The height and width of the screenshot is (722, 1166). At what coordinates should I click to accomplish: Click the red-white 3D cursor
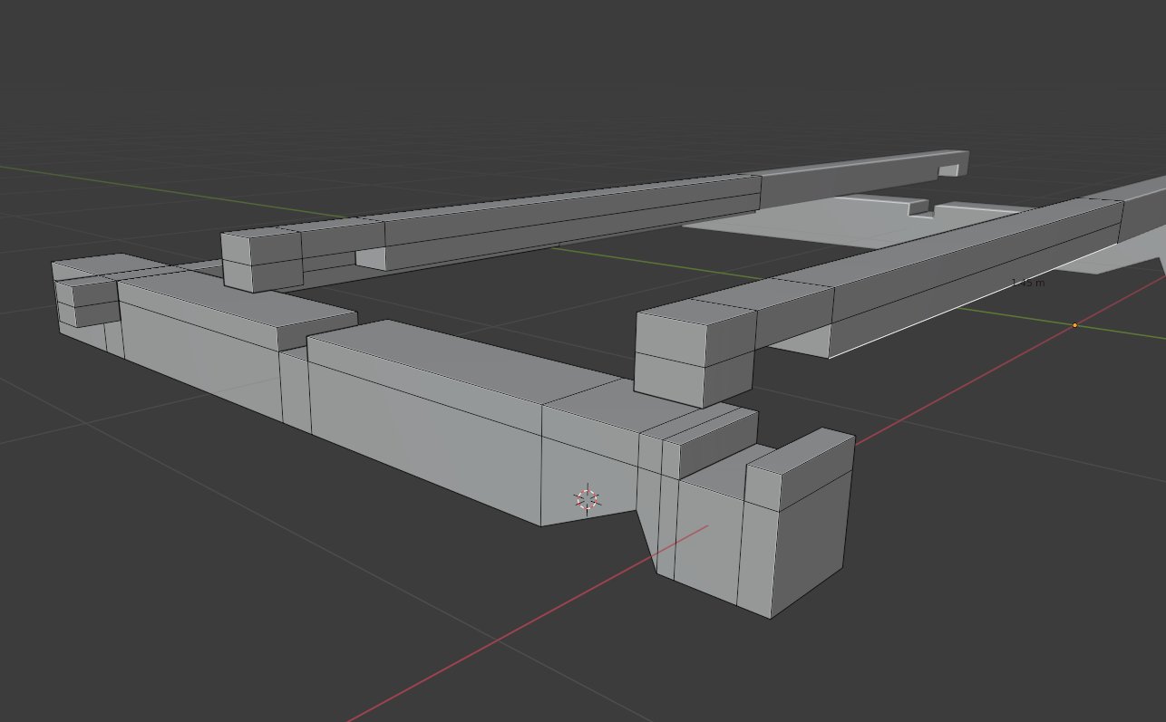click(588, 498)
